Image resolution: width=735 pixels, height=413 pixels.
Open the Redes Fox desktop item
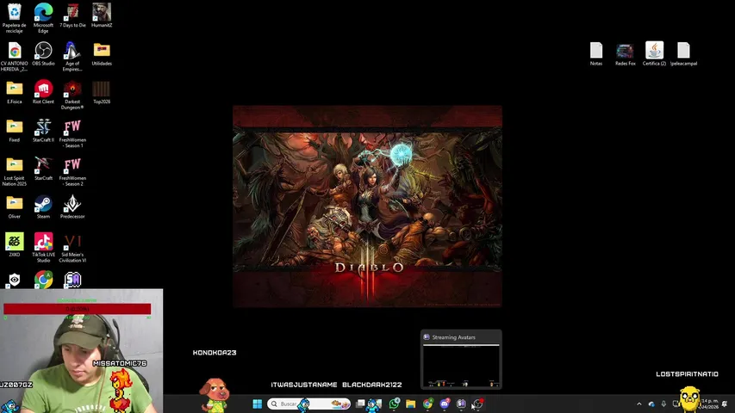626,54
